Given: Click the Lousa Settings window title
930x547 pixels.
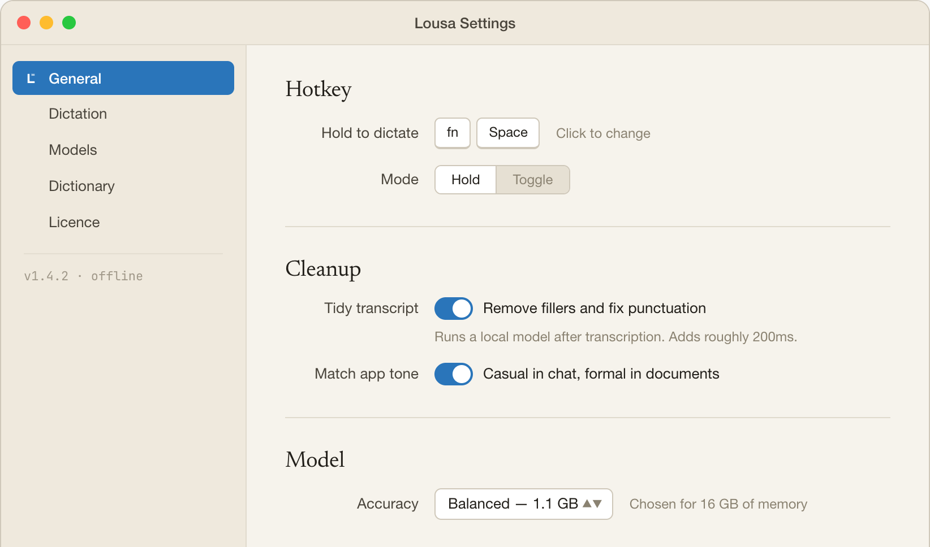Looking at the screenshot, I should (x=465, y=23).
